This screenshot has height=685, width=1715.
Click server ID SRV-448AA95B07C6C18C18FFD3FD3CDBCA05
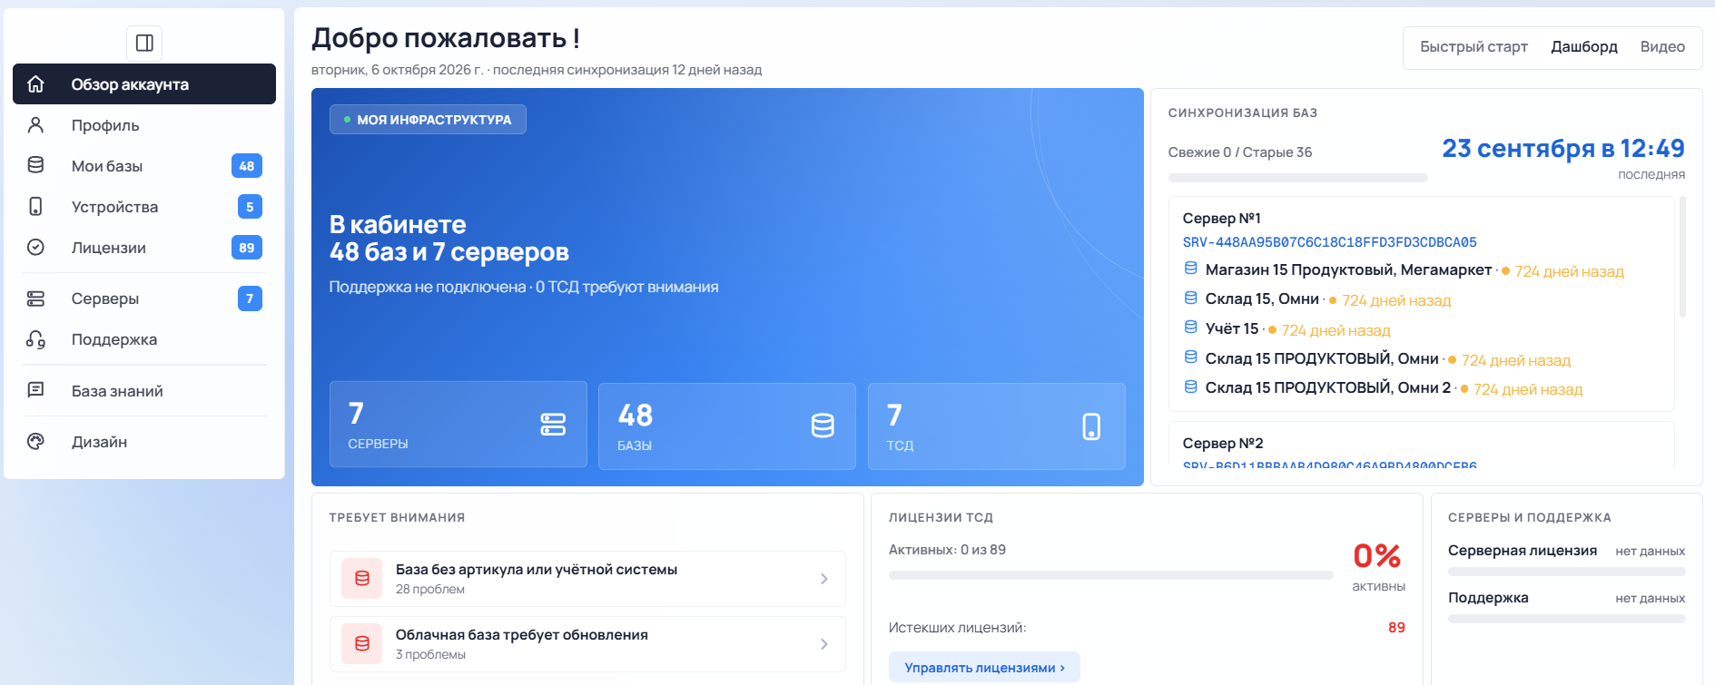coord(1329,242)
